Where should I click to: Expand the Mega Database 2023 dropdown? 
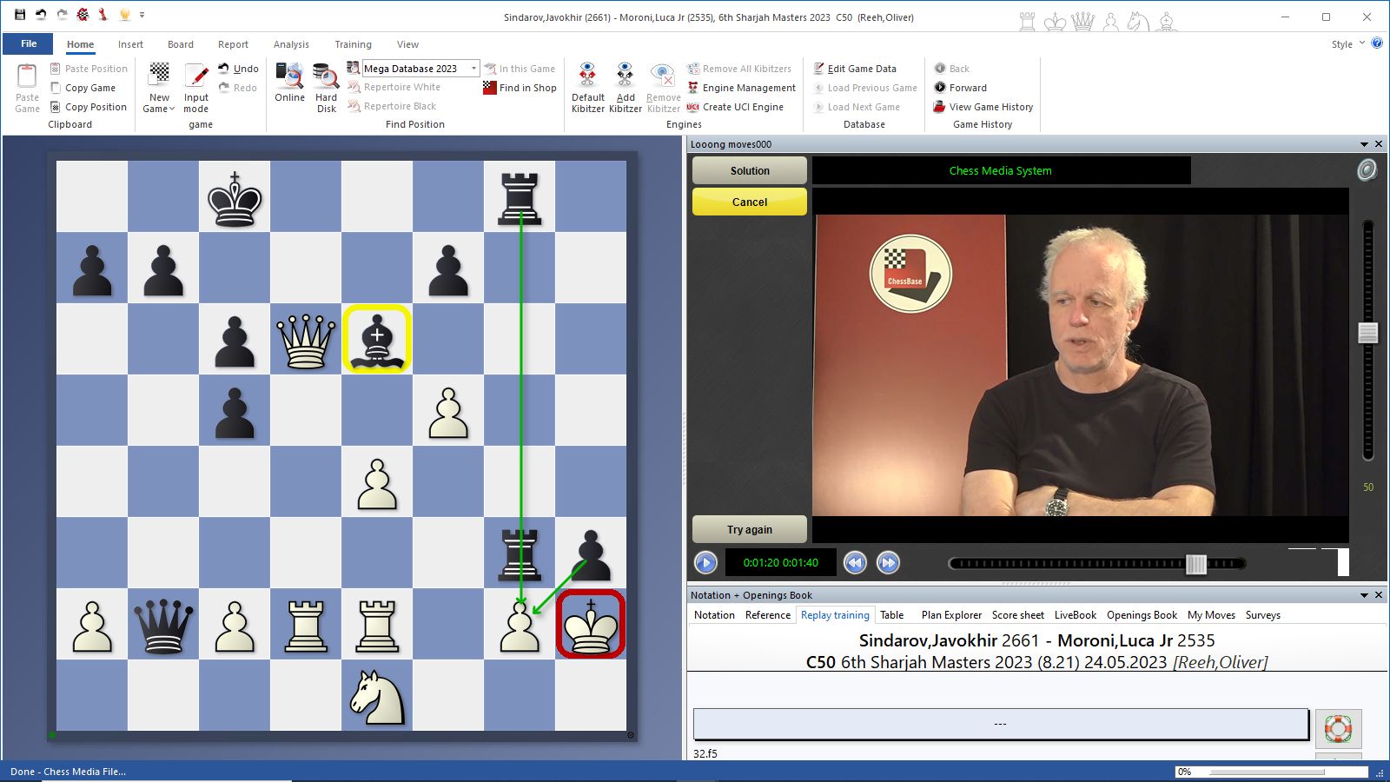point(473,69)
